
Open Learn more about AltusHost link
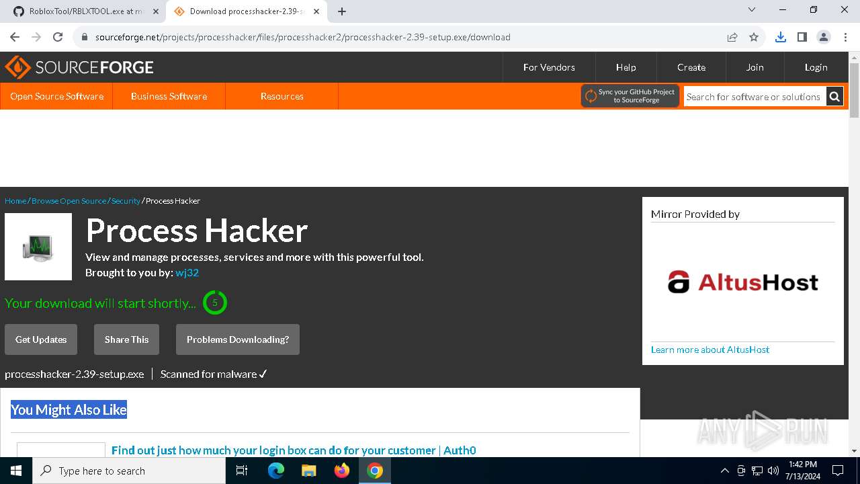[x=710, y=350]
